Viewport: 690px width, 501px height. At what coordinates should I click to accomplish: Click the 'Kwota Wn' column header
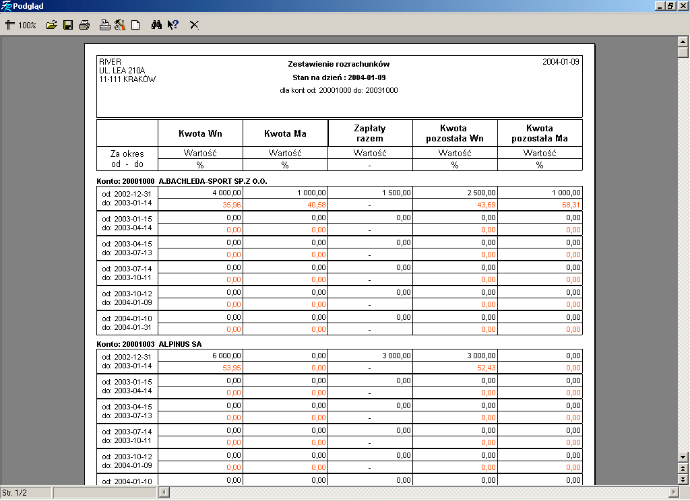coord(200,133)
